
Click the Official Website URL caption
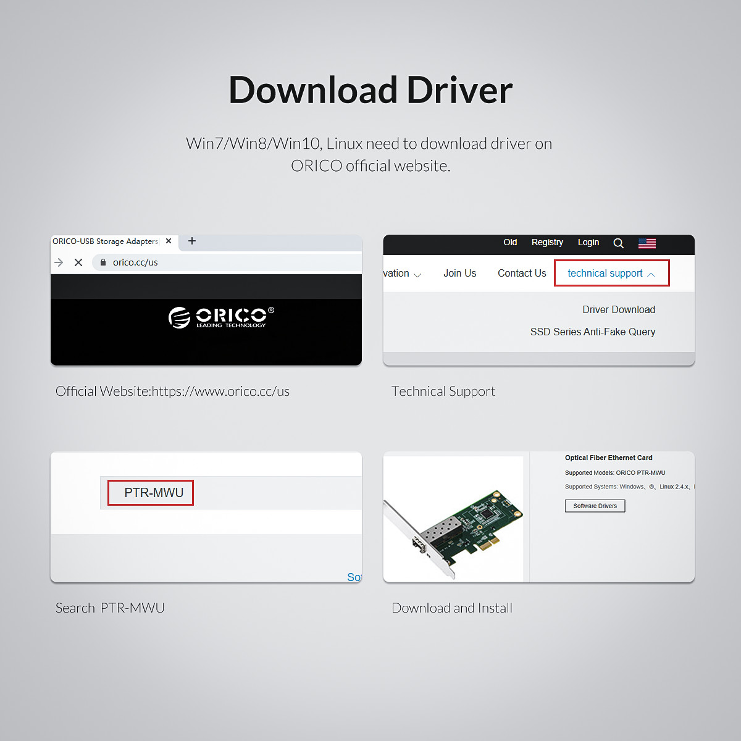pos(172,391)
